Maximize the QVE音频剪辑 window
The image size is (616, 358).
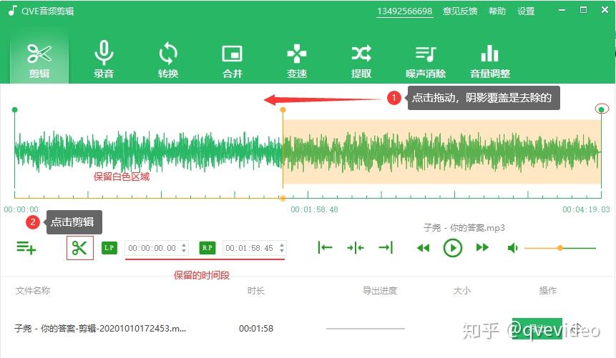click(x=583, y=10)
